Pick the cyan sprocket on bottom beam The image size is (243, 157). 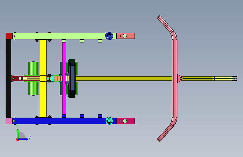109,121
